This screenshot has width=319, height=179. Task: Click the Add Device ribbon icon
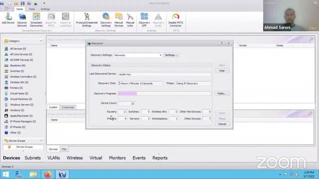click(8, 19)
